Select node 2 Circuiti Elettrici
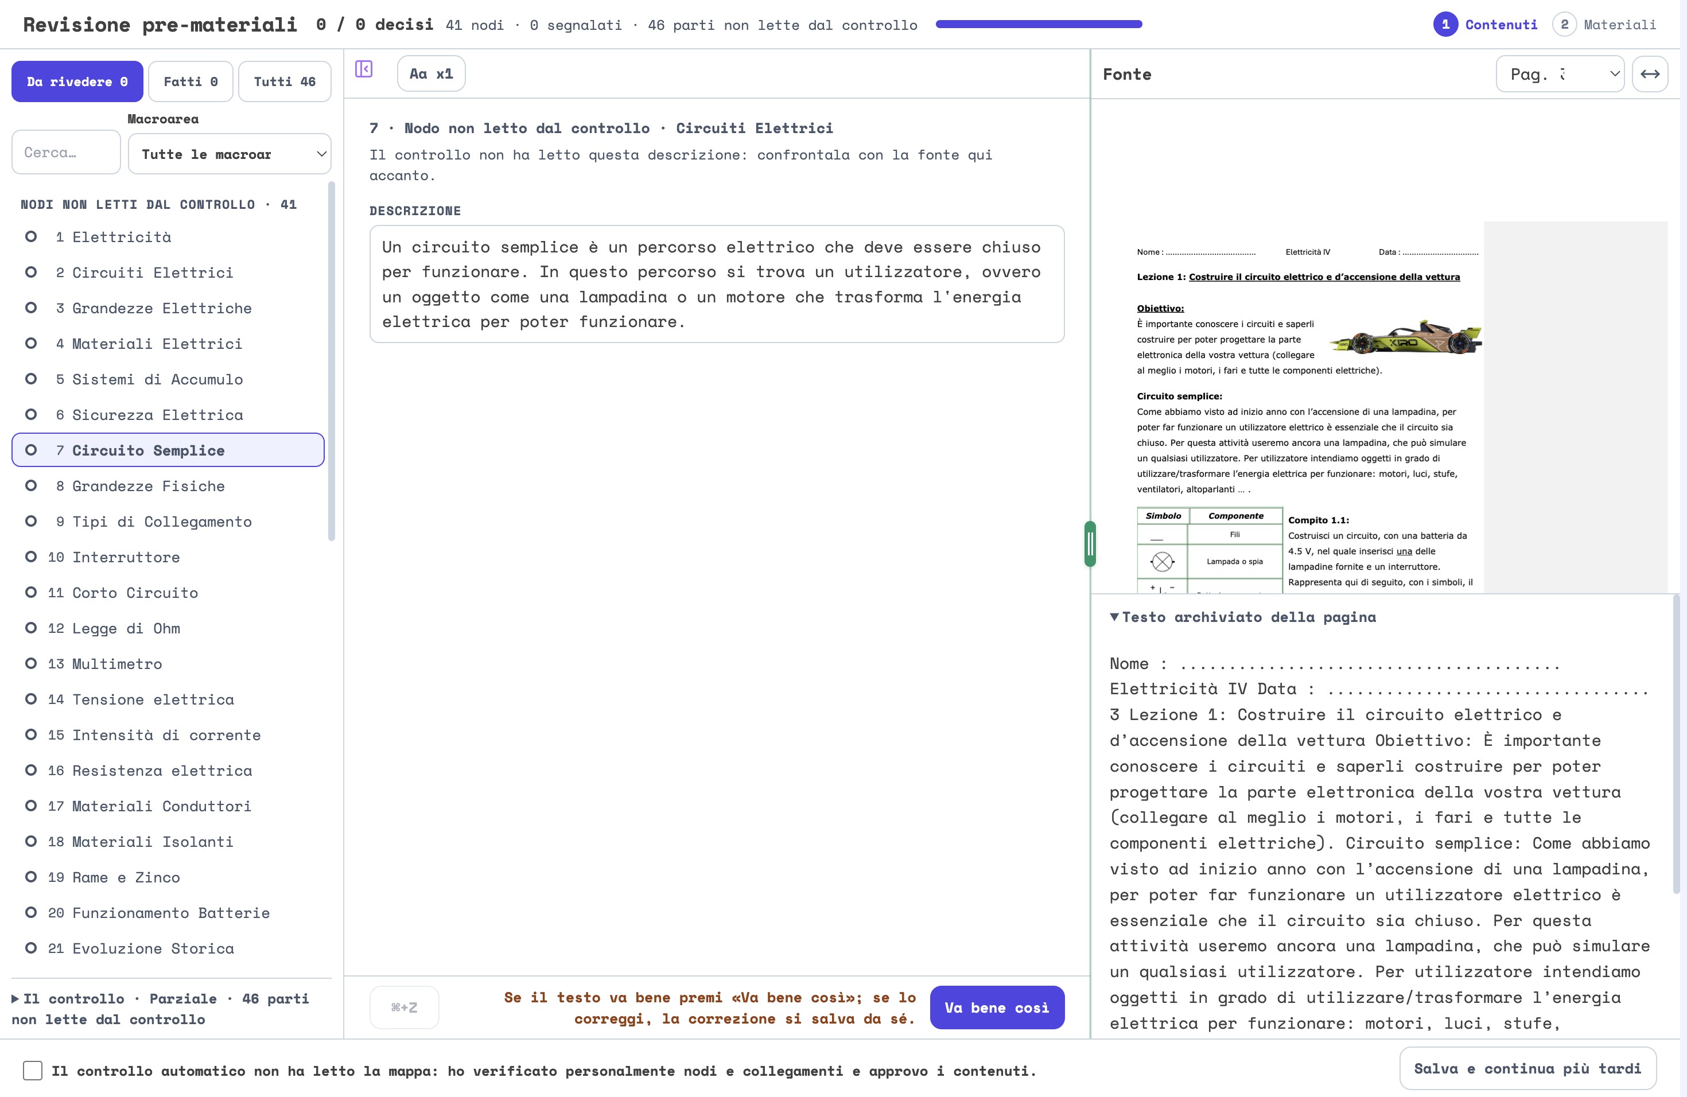This screenshot has width=1687, height=1097. point(168,272)
